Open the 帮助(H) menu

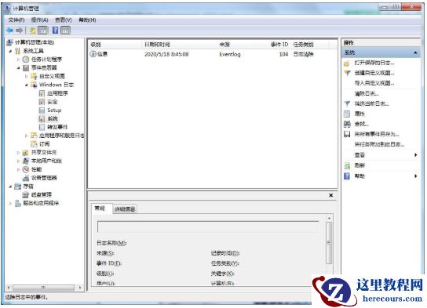[x=87, y=20]
